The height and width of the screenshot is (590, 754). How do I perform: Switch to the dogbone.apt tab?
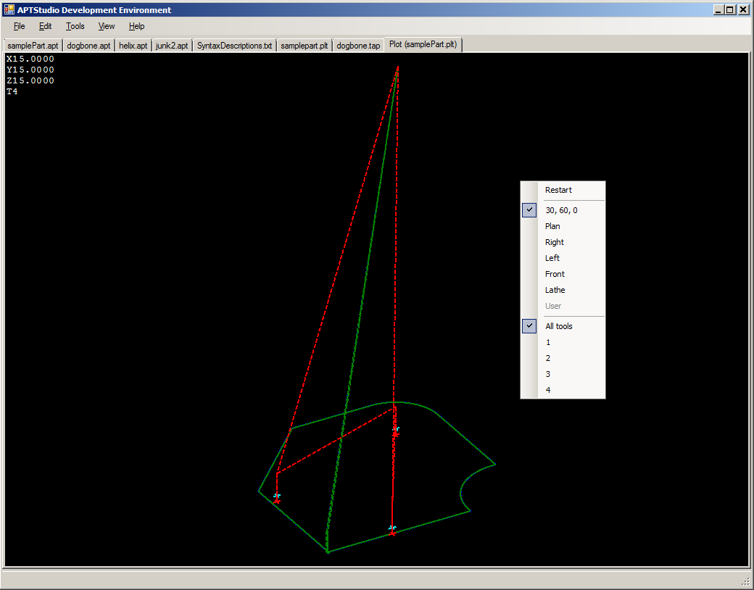88,46
